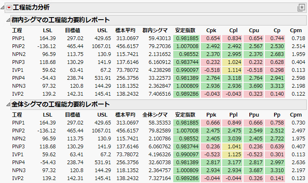308x183 pixels.
Task: Click the 安定指数 header in the 群内シグマ table
Action: pos(185,30)
